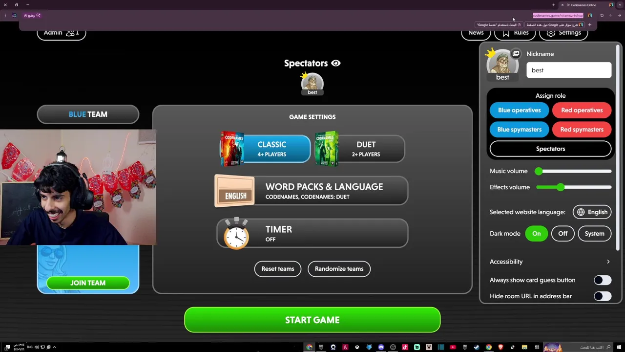Open the browser tab search dropdown
Image resolution: width=625 pixels, height=352 pixels.
point(620,5)
